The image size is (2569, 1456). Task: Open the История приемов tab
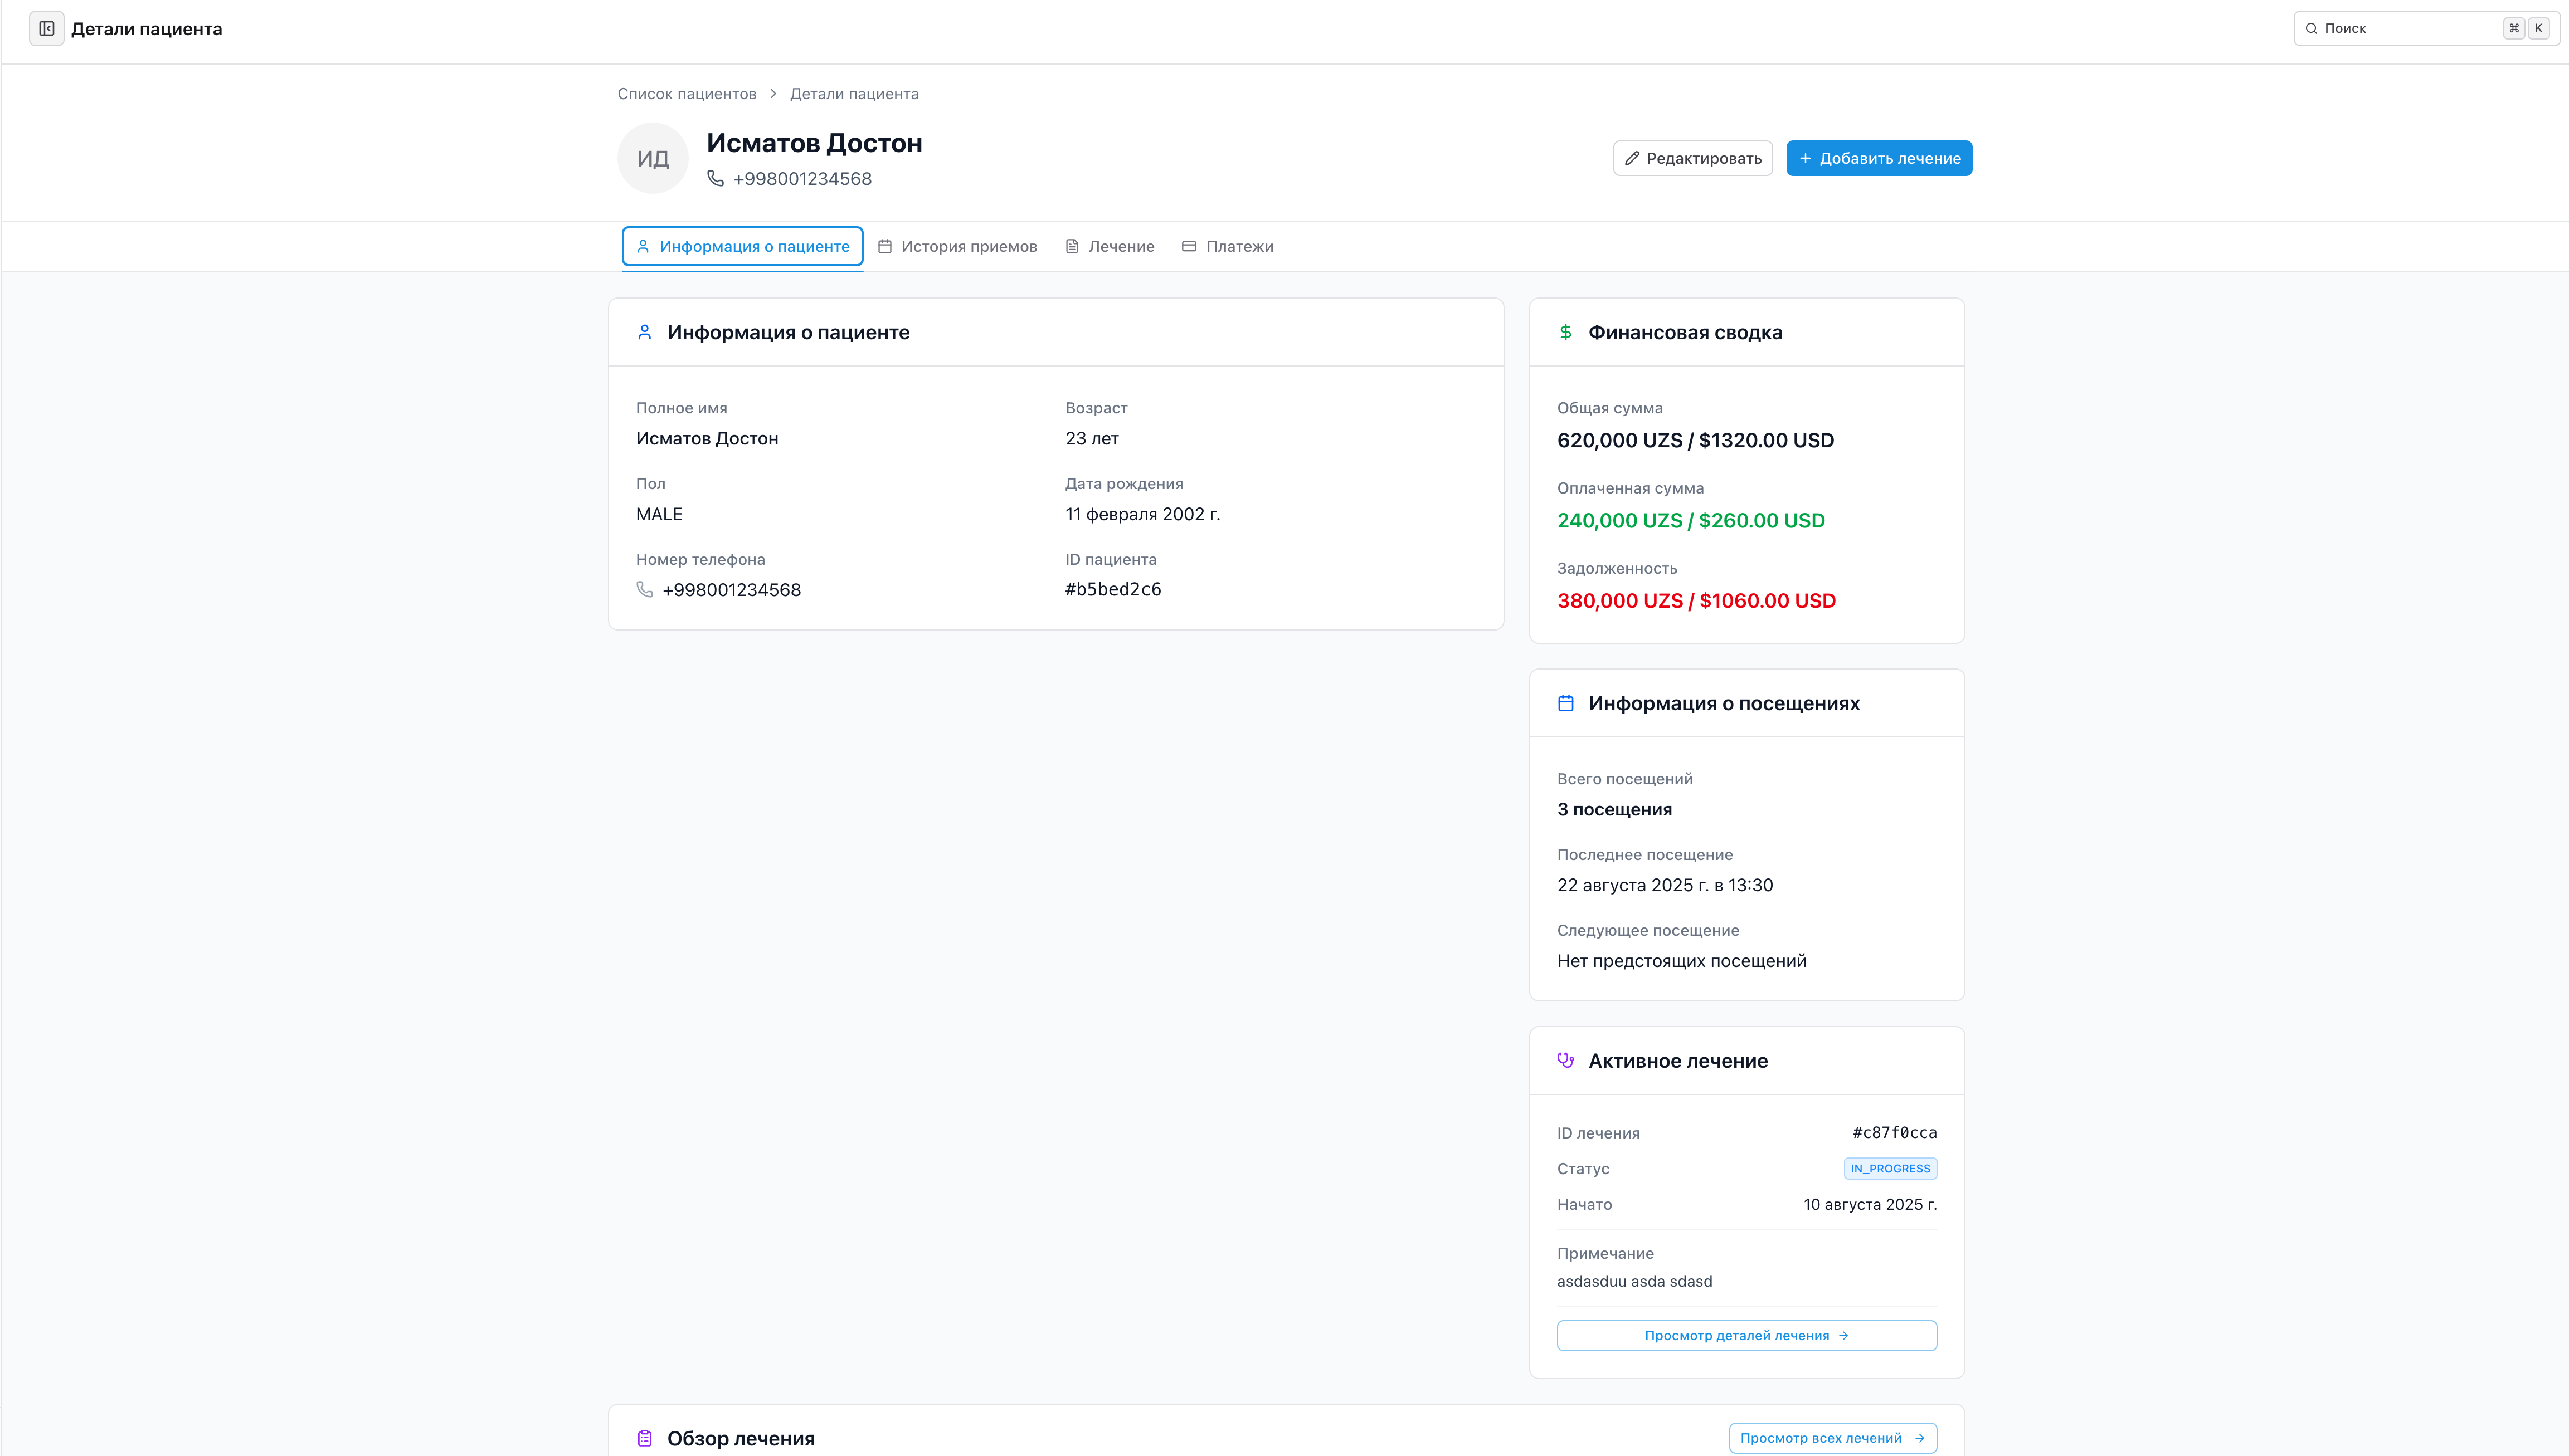click(957, 246)
